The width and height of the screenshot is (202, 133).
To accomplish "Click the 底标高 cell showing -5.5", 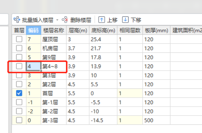I will pyautogui.click(x=103, y=102).
